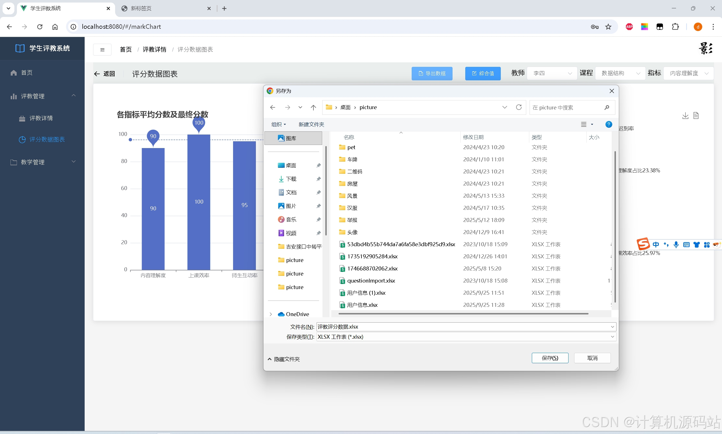
Task: Open the password key icon in address bar
Action: coord(594,27)
